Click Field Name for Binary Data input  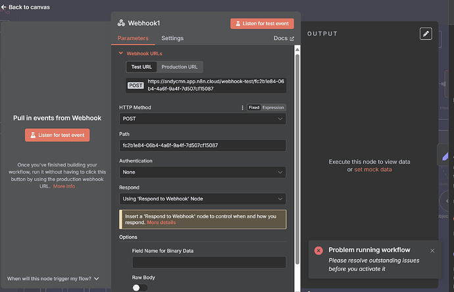[x=209, y=262]
